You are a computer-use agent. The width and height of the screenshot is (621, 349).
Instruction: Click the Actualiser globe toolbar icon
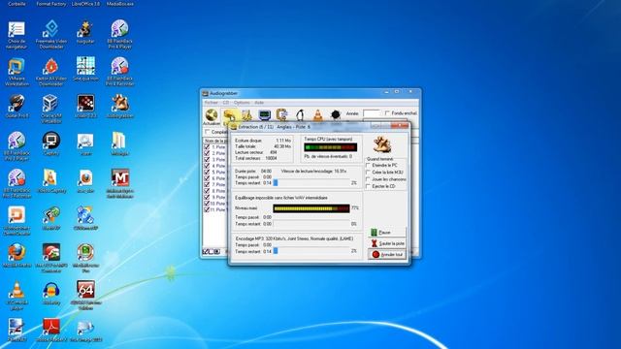(212, 115)
